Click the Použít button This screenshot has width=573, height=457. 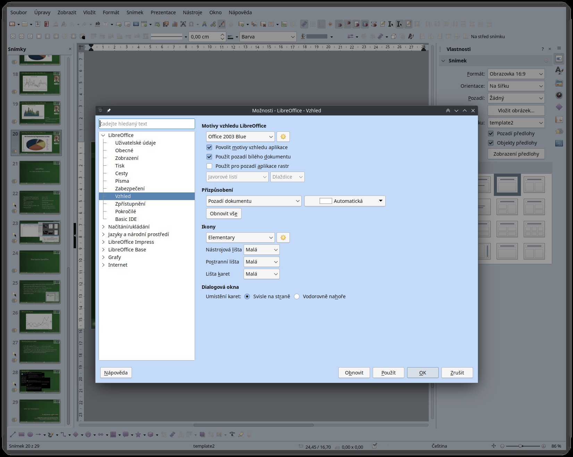click(388, 373)
